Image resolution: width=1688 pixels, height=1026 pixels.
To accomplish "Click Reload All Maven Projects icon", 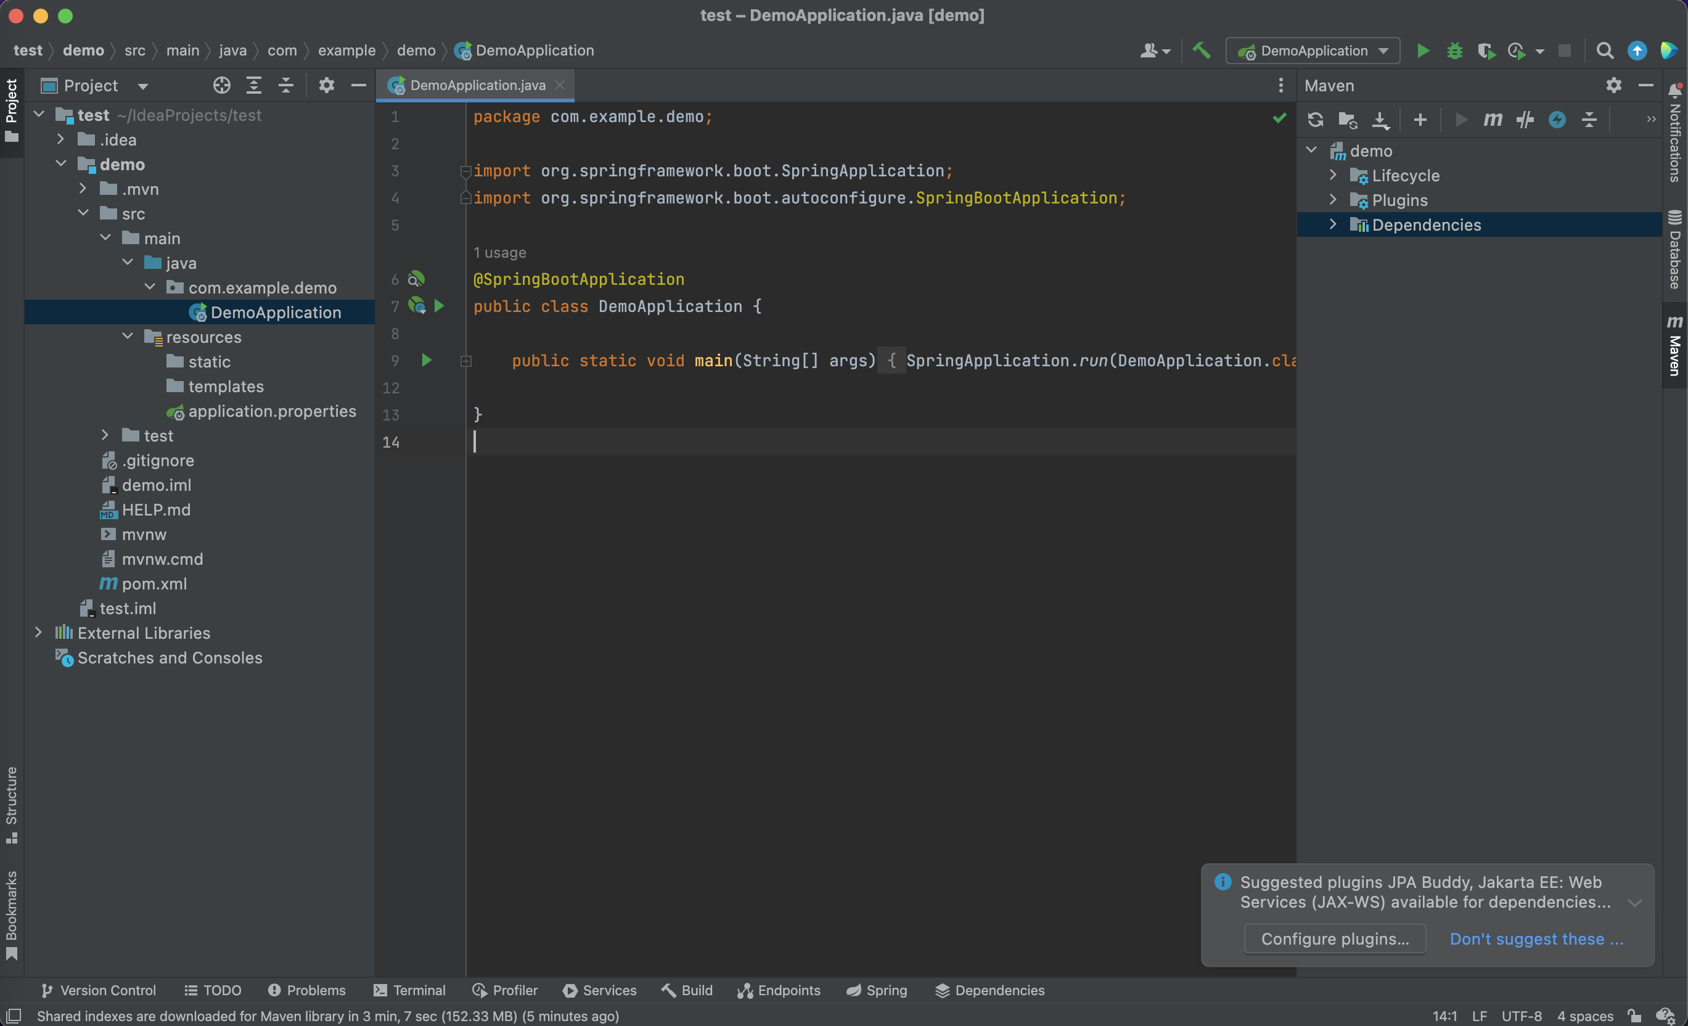I will (x=1314, y=120).
